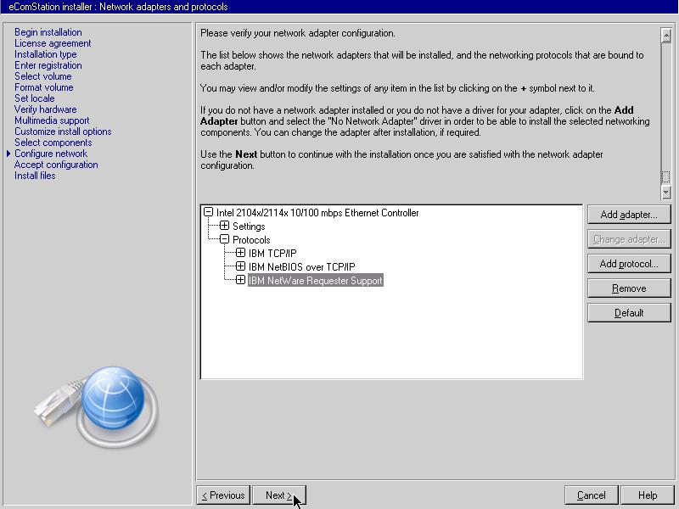Viewport: 679px width, 509px height.
Task: Expand the Settings node
Action: [224, 226]
